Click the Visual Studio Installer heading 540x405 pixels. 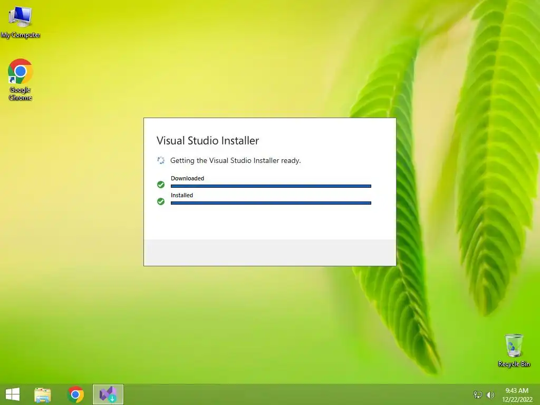click(208, 140)
